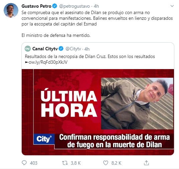Image resolution: width=179 pixels, height=169 pixels.
Task: Open Canal Citytv's round logo avatar
Action: pos(28,49)
